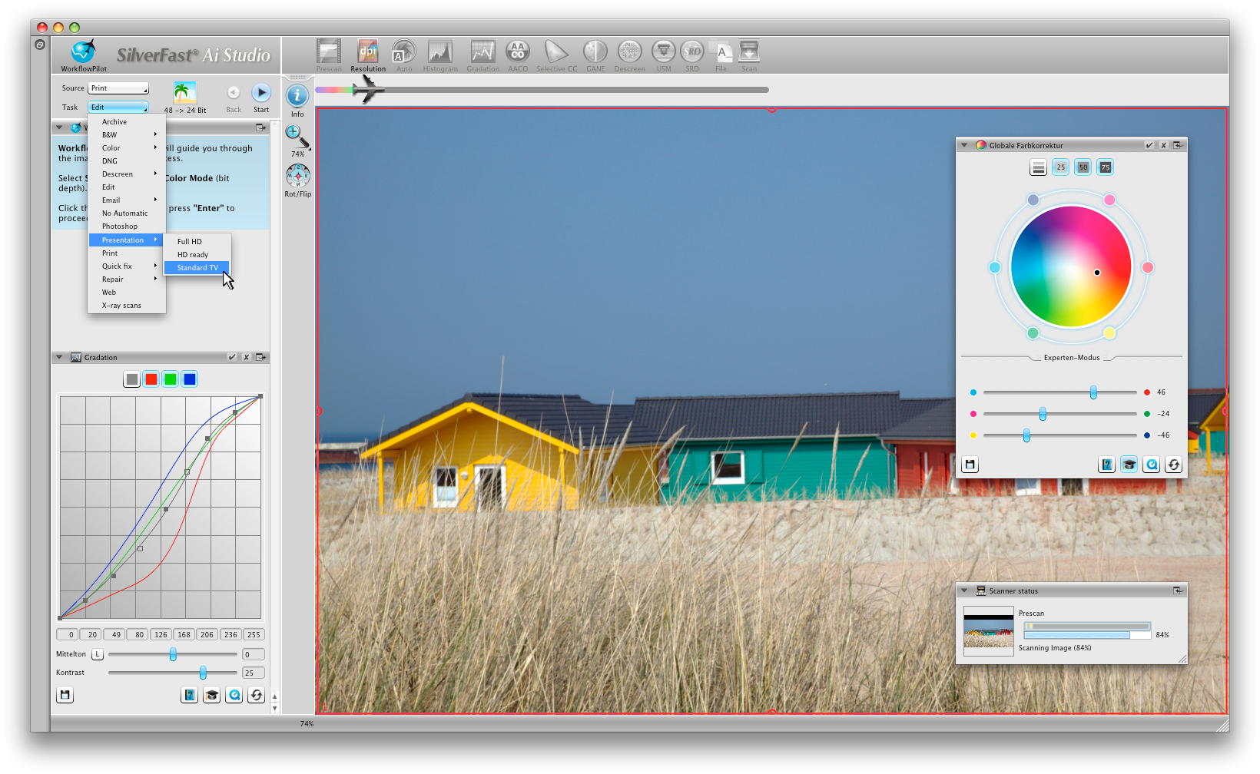
Task: Select the Selective CC tool
Action: [556, 52]
